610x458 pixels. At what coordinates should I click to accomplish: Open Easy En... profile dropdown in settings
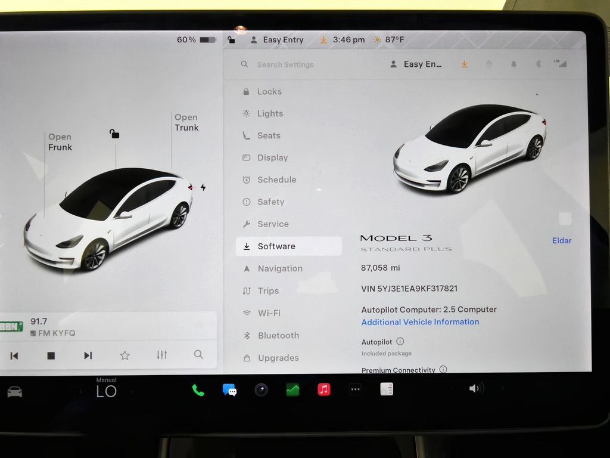[416, 64]
